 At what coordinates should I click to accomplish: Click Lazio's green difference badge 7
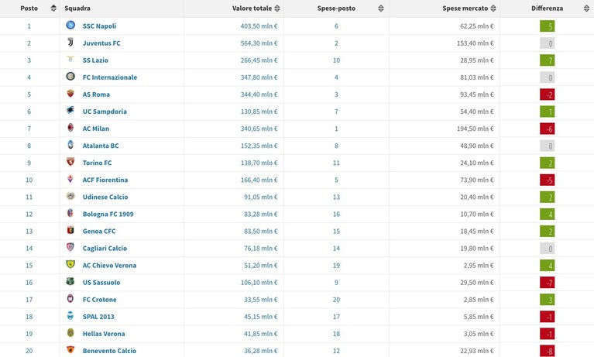pyautogui.click(x=547, y=60)
